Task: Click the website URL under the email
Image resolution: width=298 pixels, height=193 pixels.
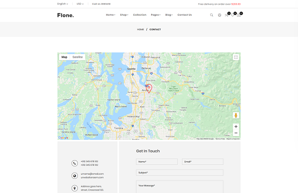Action: (x=92, y=177)
